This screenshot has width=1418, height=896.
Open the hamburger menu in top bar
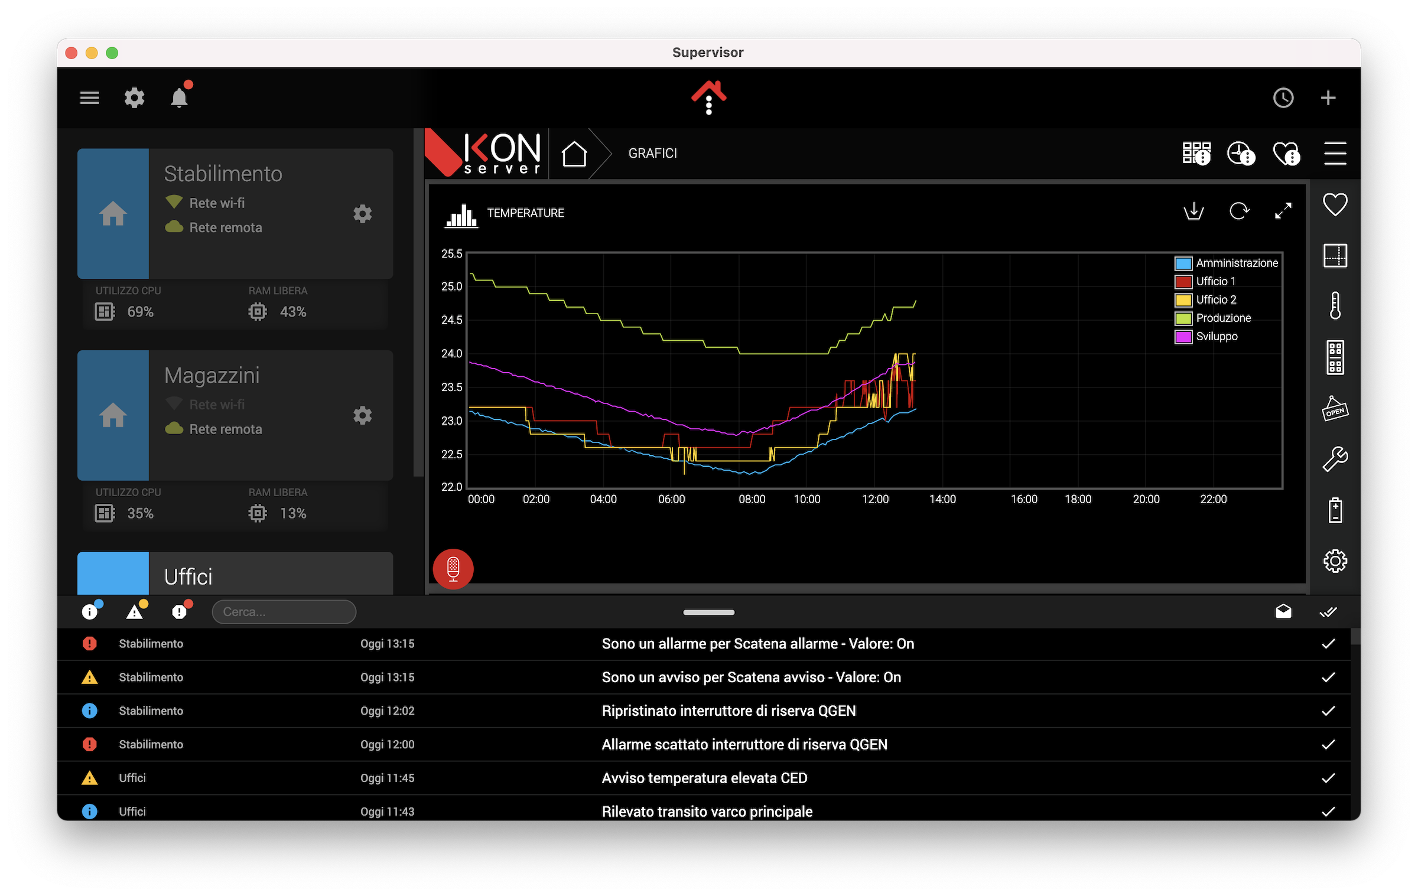pyautogui.click(x=90, y=98)
